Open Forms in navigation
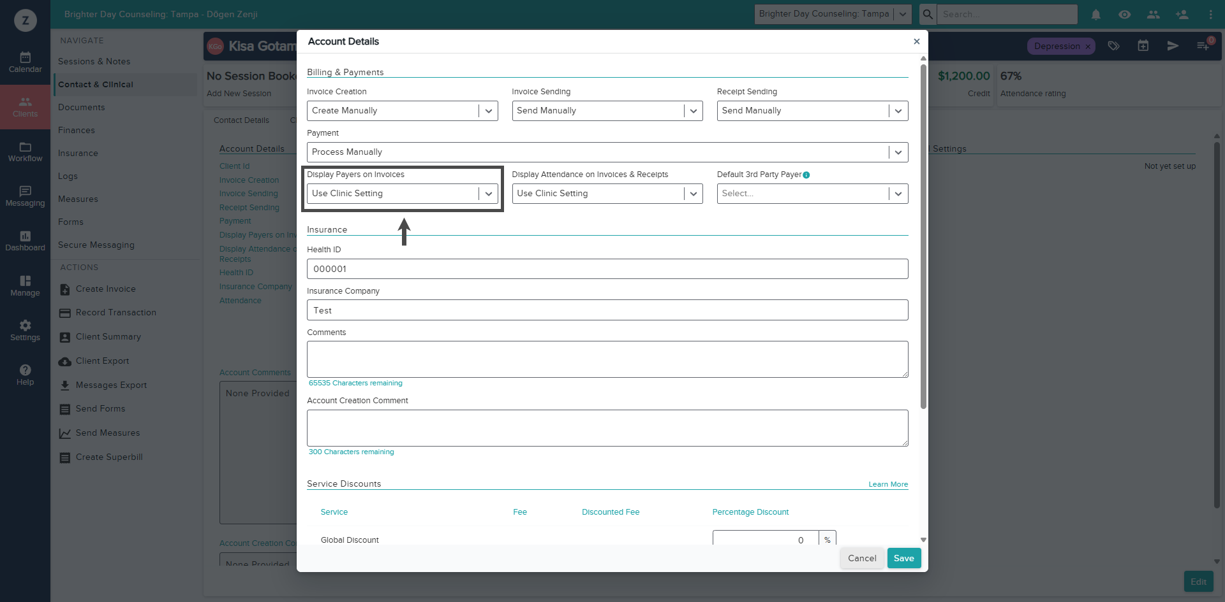This screenshot has width=1225, height=602. coord(71,222)
